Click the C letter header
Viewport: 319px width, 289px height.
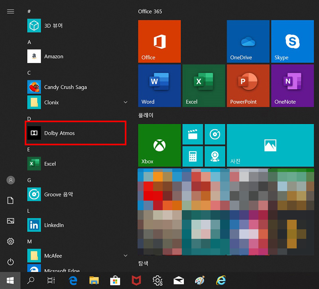29,73
